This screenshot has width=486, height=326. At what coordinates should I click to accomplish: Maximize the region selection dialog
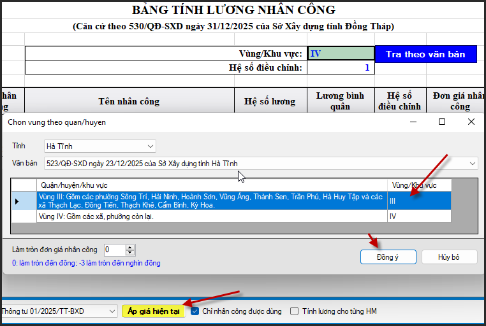(x=442, y=122)
